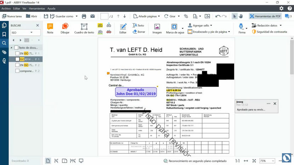Send document via email envelope icon
This screenshot has width=294, height=165.
tap(92, 16)
